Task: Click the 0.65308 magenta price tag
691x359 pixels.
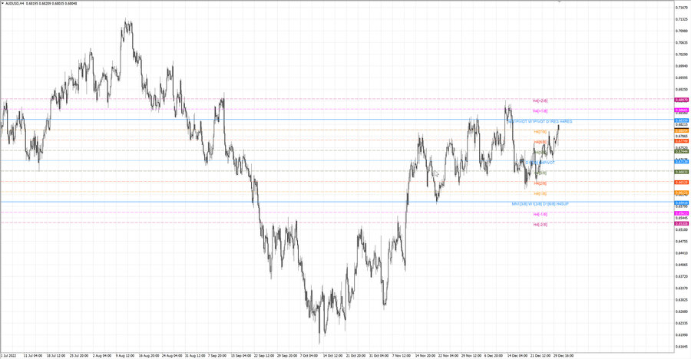Action: tap(681, 223)
